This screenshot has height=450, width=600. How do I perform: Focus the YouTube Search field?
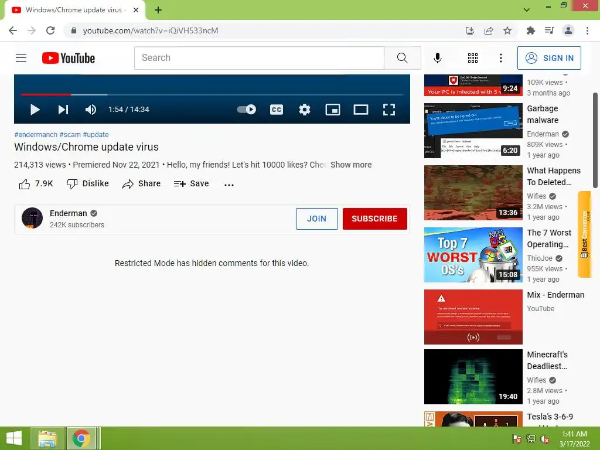[259, 58]
